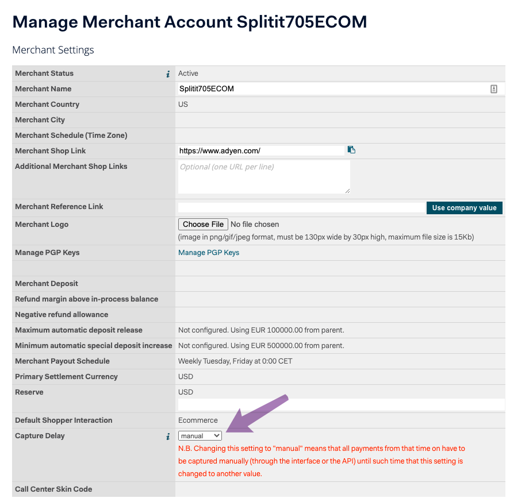This screenshot has width=510, height=498.
Task: Click into the Merchant Shop Link URL field
Action: tap(261, 150)
